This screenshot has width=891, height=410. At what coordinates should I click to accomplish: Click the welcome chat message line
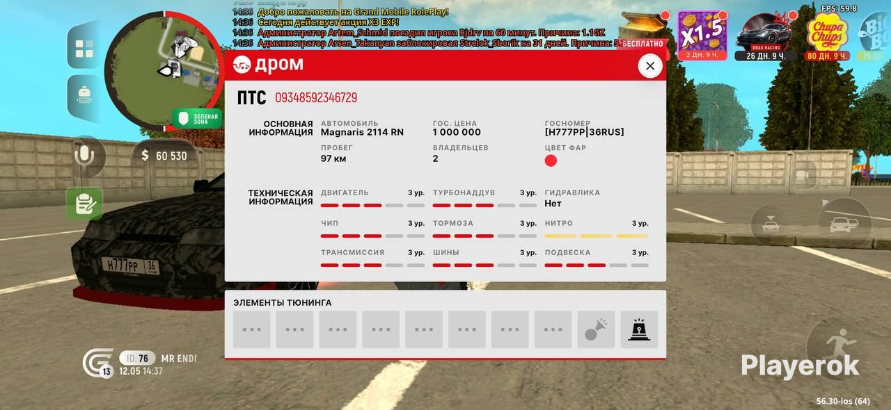[x=340, y=12]
